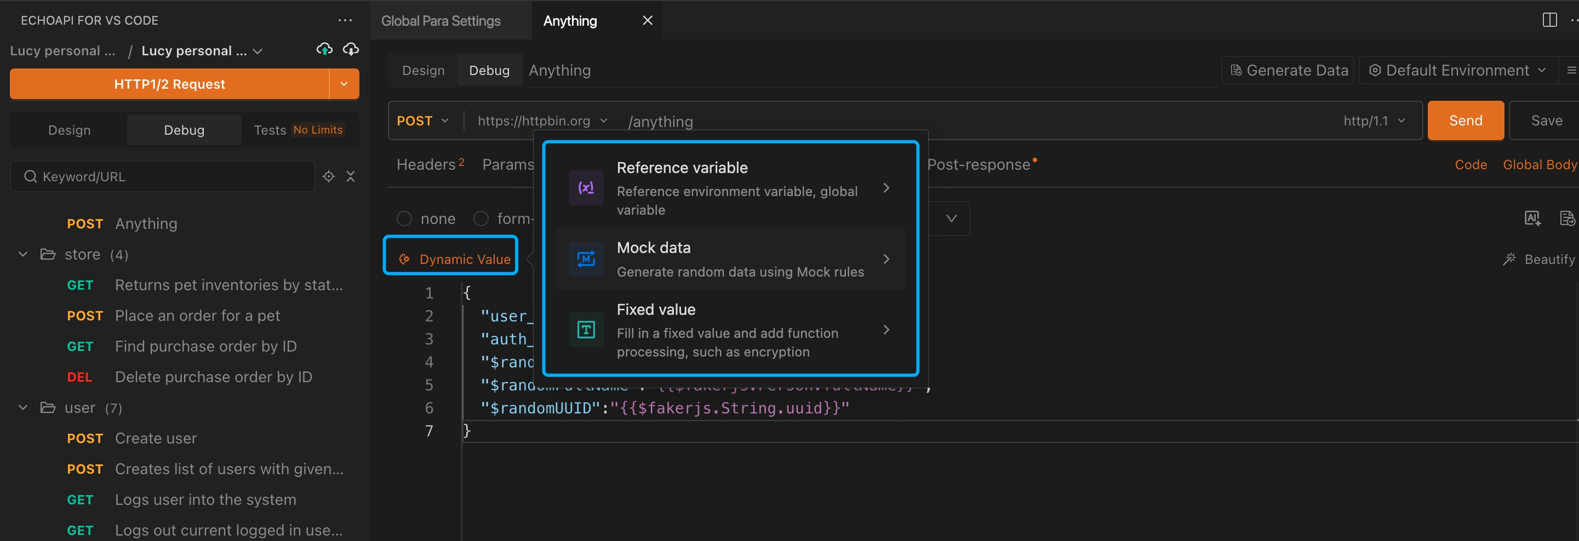Open the Params tab
The image size is (1579, 541).
click(508, 164)
